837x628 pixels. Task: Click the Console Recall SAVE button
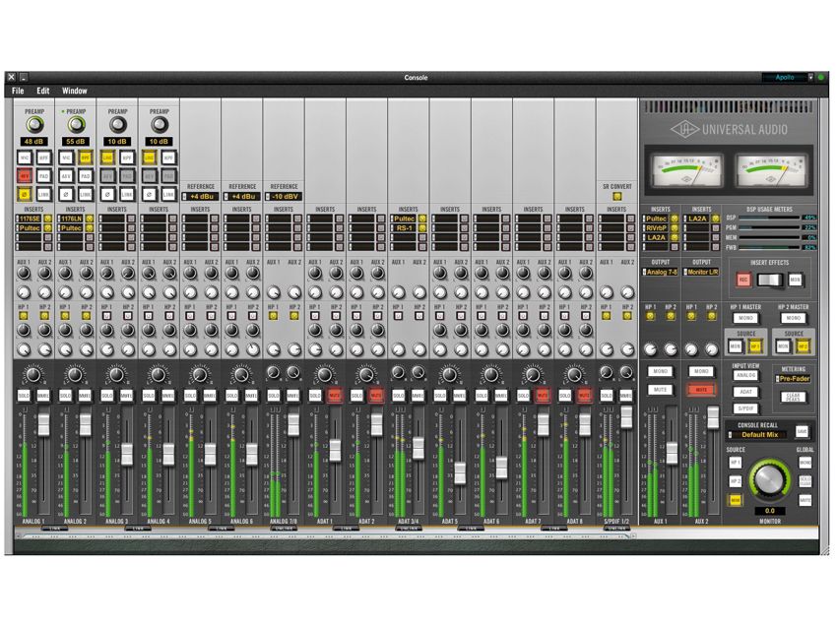802,432
